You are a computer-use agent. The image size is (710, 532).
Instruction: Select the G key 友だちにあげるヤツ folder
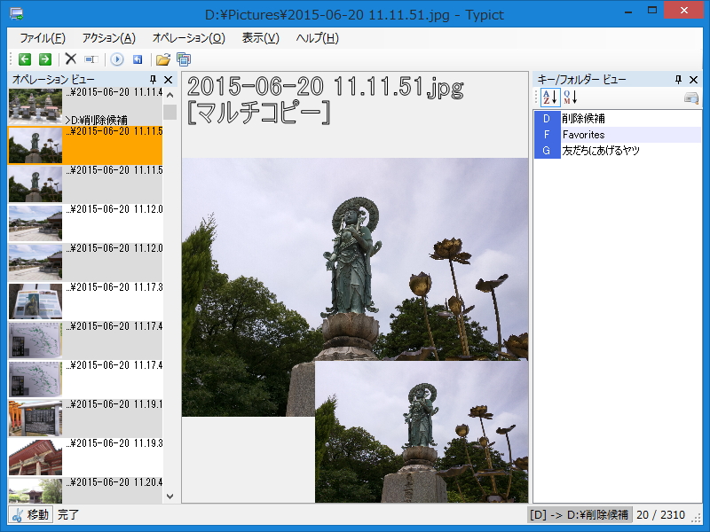point(617,150)
